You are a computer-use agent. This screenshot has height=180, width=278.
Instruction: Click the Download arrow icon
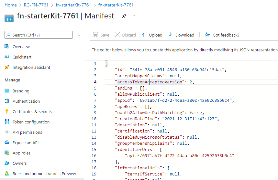point(170,35)
